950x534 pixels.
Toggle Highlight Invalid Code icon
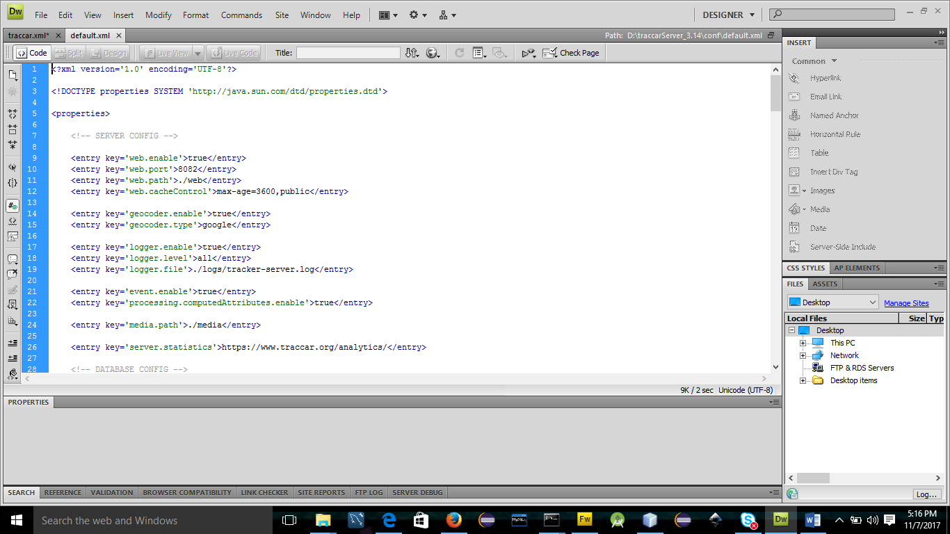coord(13,221)
